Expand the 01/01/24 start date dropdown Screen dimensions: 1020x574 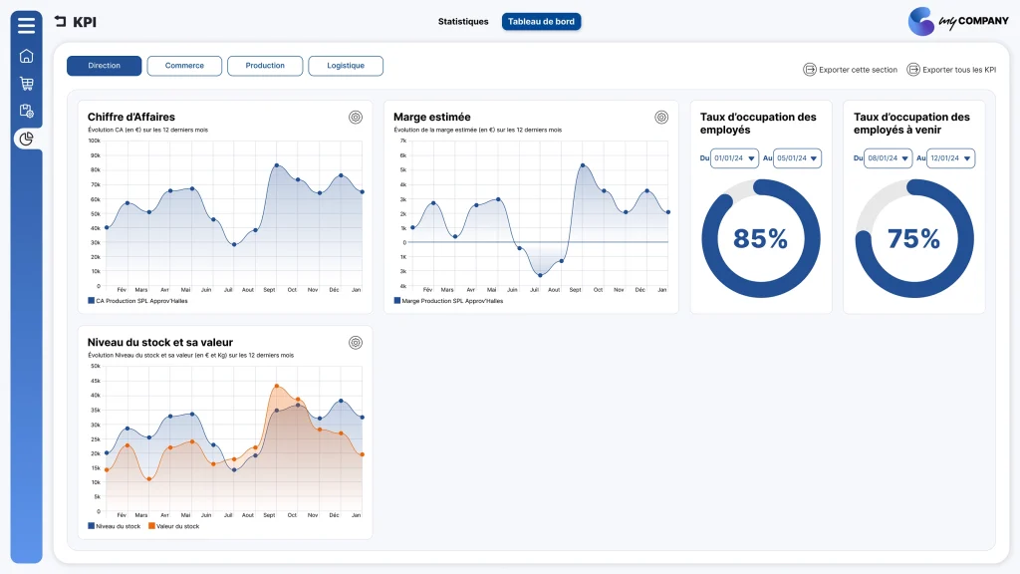pyautogui.click(x=734, y=158)
